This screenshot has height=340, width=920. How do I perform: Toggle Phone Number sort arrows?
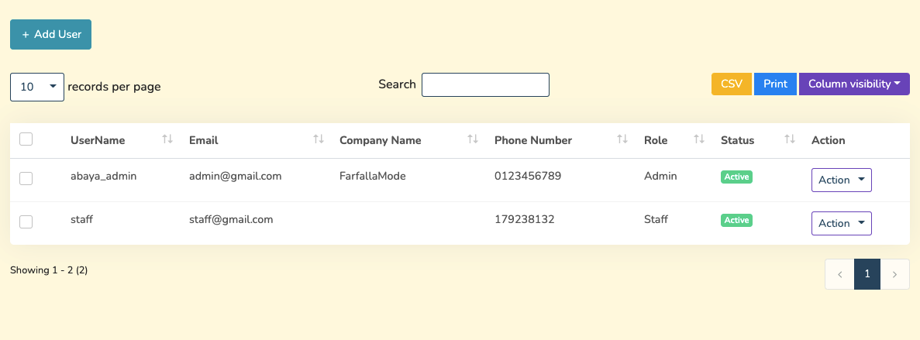[622, 139]
